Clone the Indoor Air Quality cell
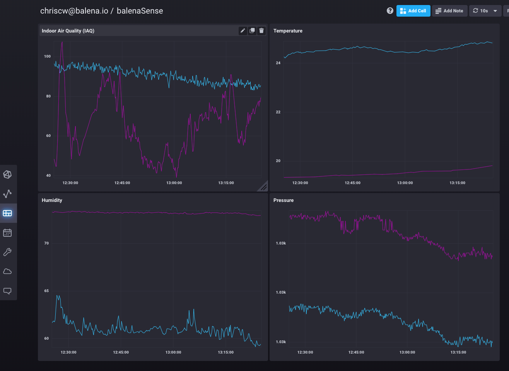509x371 pixels. 252,31
